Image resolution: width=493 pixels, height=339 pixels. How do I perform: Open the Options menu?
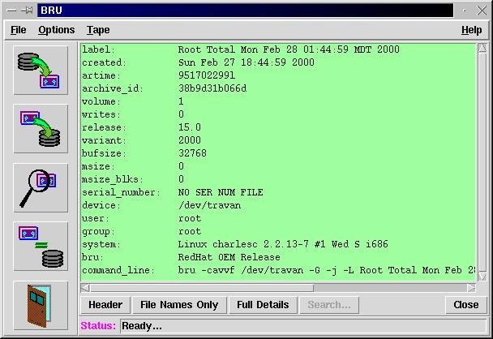point(56,30)
